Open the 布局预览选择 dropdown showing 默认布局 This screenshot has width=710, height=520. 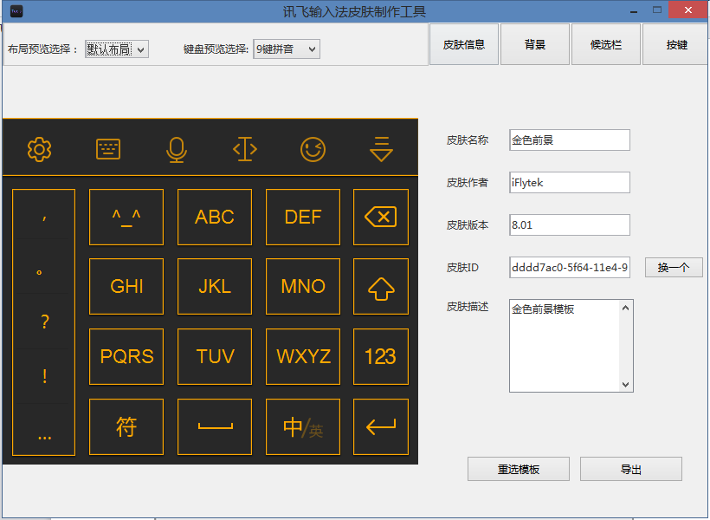tap(117, 49)
